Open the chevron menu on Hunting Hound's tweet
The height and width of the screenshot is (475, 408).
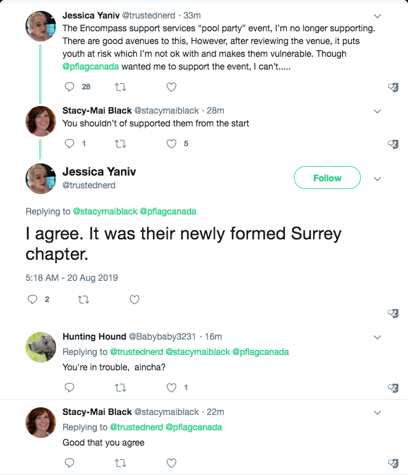(377, 337)
